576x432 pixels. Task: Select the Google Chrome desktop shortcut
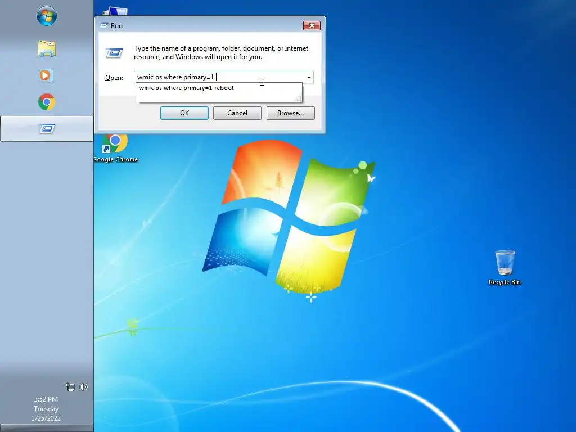coord(115,148)
